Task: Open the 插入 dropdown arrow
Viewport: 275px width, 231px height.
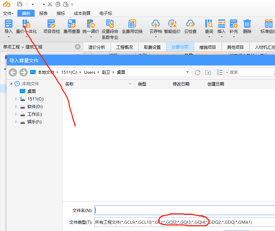Action: 222,37
